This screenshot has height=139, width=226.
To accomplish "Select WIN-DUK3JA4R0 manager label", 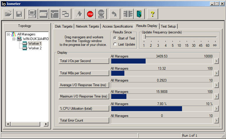I will (36, 39).
